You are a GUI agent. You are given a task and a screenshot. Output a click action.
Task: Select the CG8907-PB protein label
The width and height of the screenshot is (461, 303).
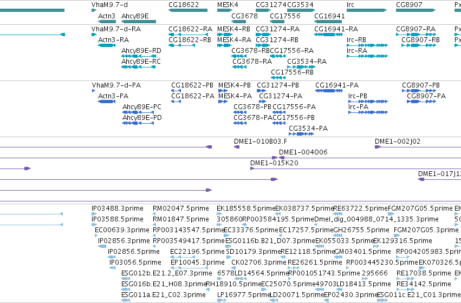[x=421, y=85]
